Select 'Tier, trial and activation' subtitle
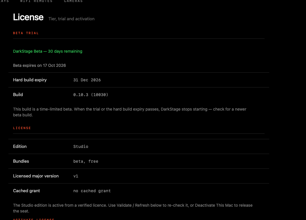Screen dimensions: 306x220 tap(71, 19)
